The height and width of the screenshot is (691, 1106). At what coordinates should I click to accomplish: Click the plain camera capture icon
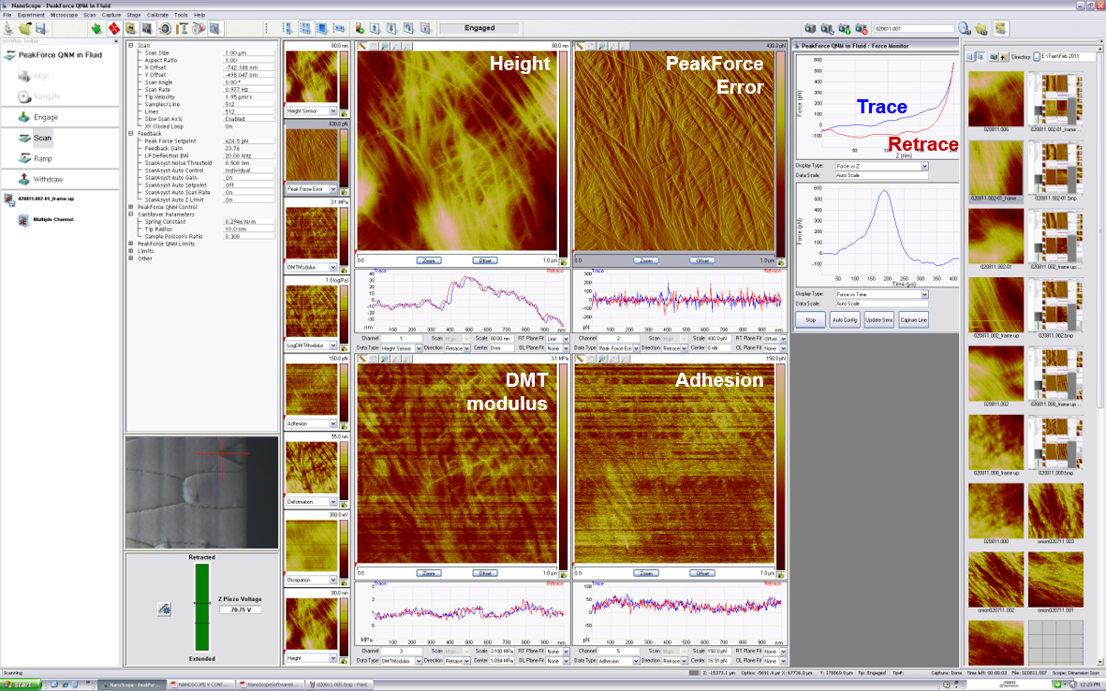[810, 29]
